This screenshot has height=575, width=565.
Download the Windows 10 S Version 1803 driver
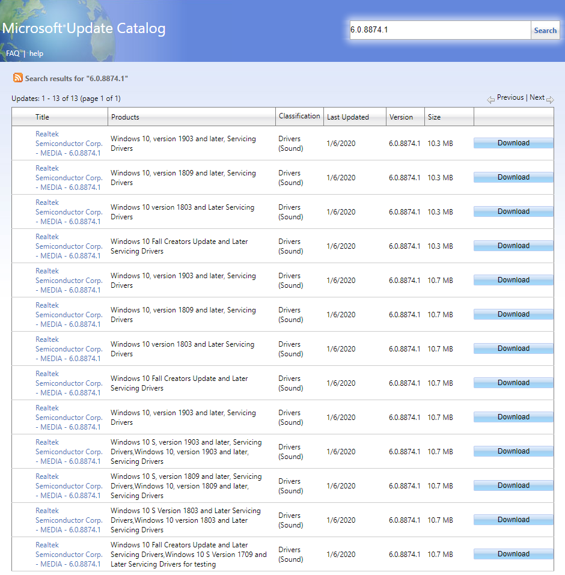point(513,520)
